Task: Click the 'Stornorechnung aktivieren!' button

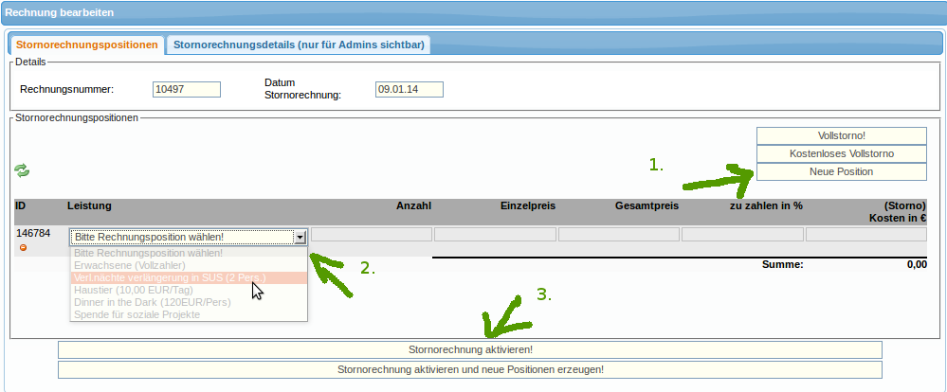Action: (x=469, y=350)
